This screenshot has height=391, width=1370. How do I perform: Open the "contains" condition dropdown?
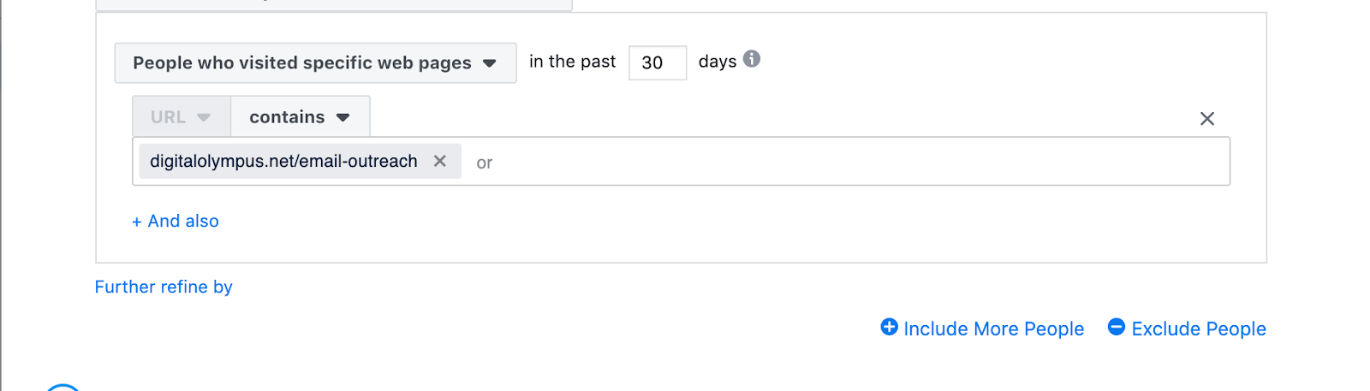coord(299,117)
